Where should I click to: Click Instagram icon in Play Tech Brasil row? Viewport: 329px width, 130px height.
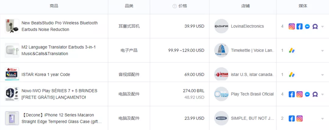[x=300, y=94]
